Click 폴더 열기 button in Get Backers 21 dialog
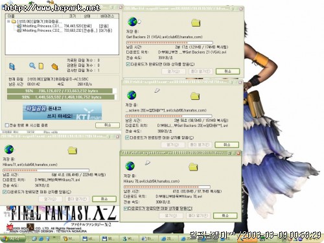Viewport: 324px width, 243px height. tap(201, 71)
